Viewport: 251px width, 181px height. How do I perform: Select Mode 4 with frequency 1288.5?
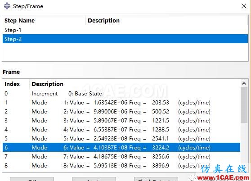click(121, 129)
